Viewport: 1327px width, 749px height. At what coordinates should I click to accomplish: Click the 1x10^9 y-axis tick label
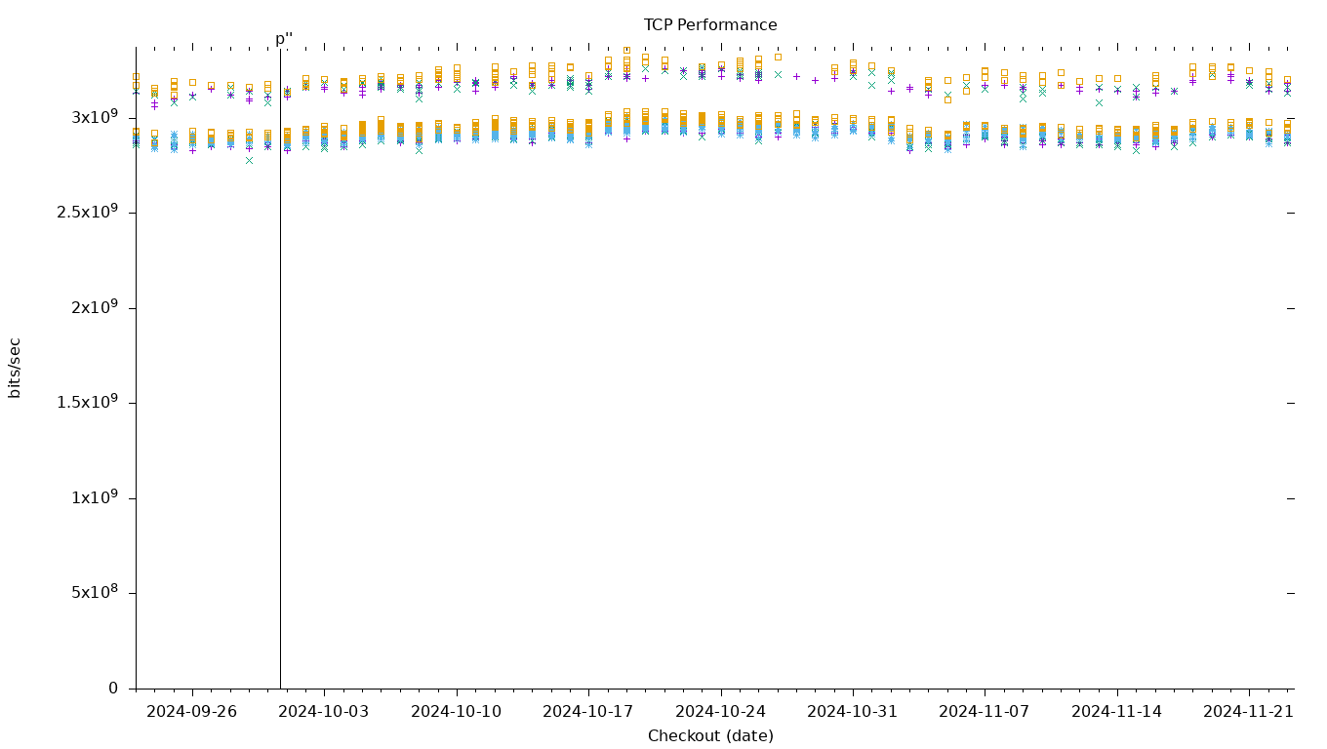pyautogui.click(x=95, y=497)
